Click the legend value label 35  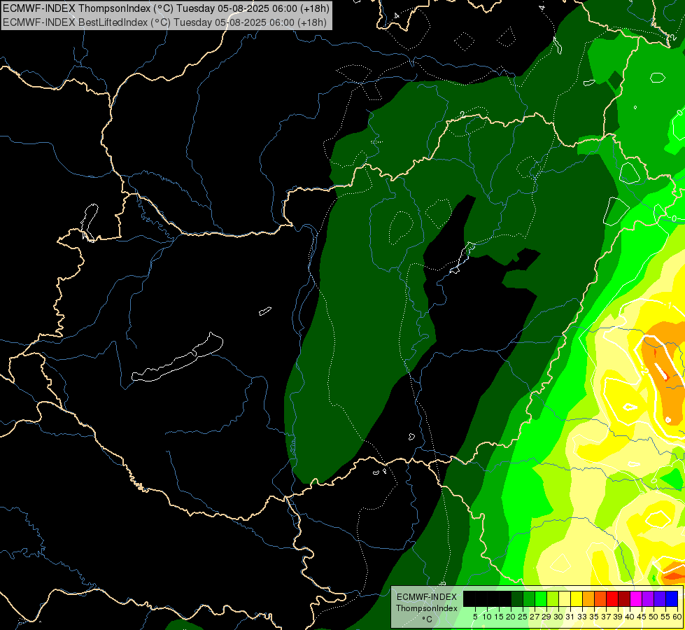594,617
